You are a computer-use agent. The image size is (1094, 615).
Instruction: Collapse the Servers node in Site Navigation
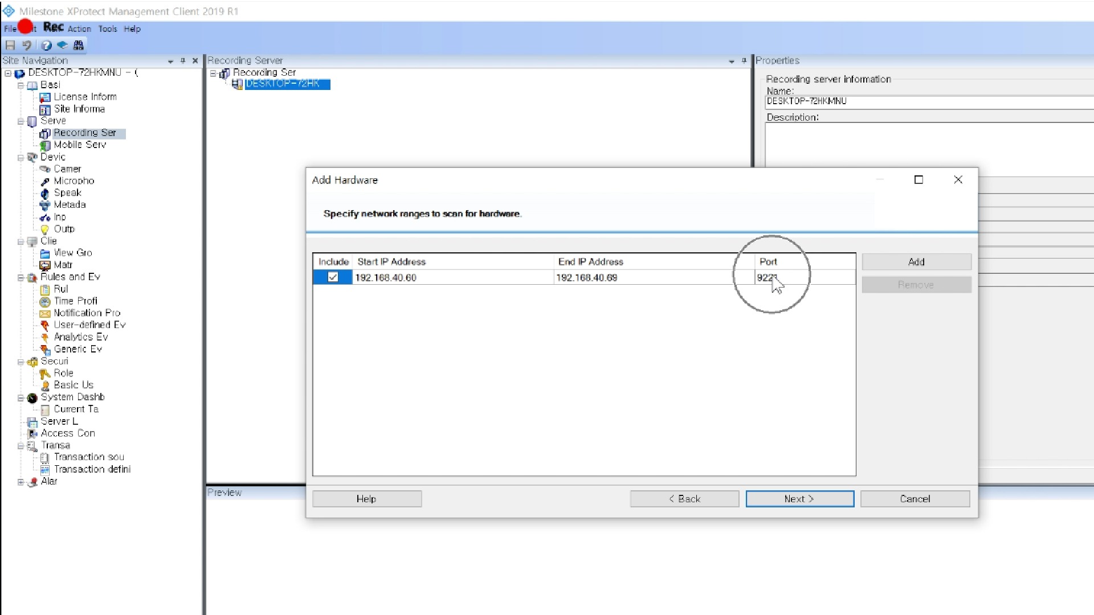(x=21, y=121)
